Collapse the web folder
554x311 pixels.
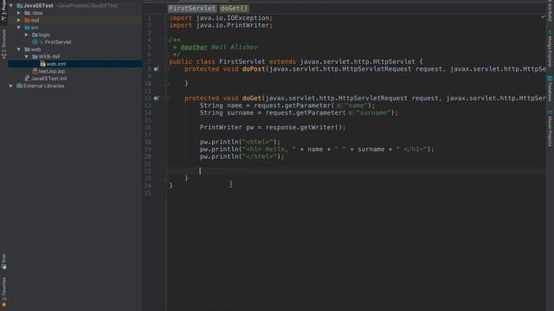click(x=19, y=49)
